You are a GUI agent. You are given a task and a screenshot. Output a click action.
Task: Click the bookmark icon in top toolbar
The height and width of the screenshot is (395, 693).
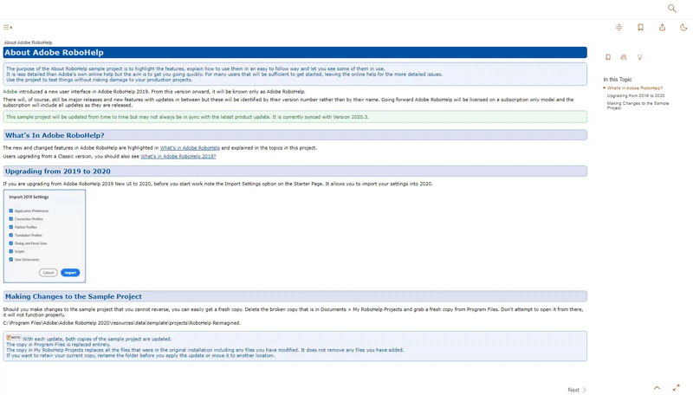click(640, 28)
